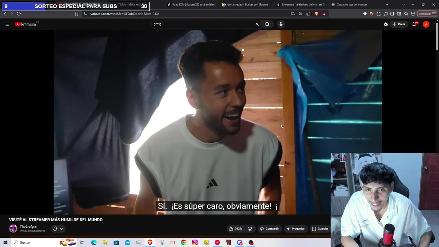Clear the 'grefg' search text
Viewport: 439px width, 247px height.
point(257,24)
